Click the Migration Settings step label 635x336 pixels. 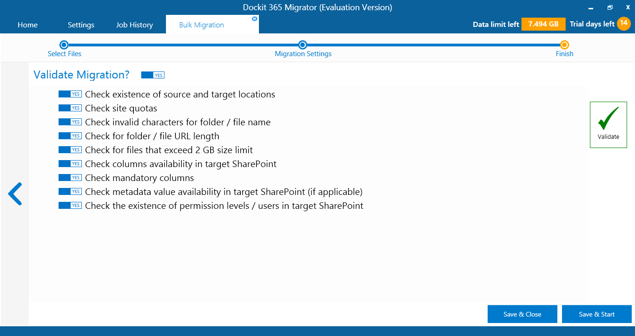(303, 54)
